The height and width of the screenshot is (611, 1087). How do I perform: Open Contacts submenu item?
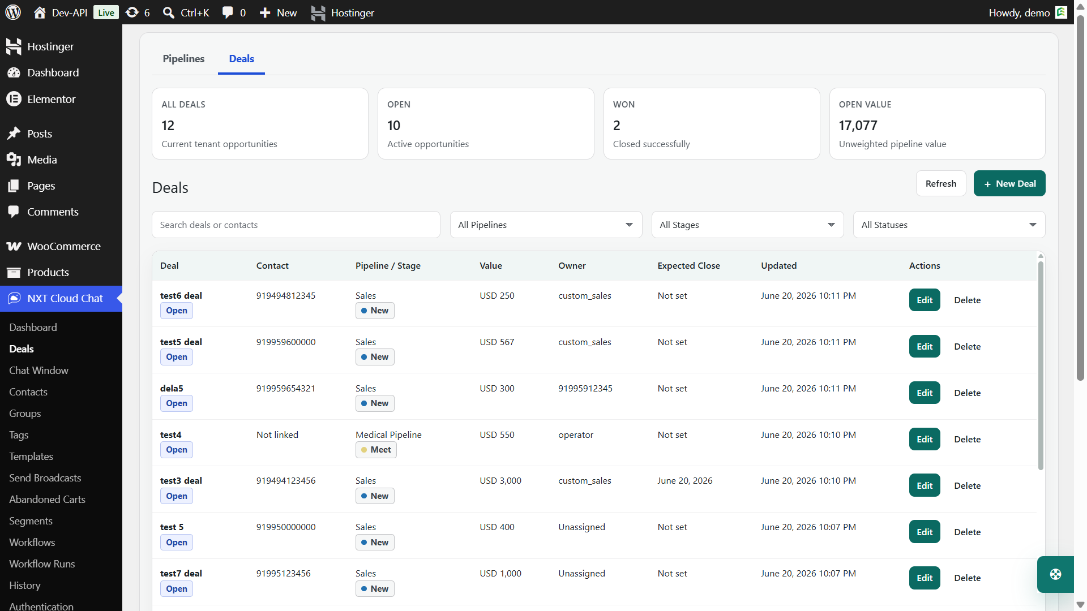28,391
